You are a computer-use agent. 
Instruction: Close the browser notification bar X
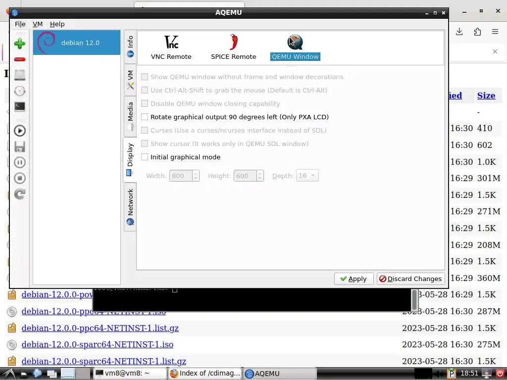[495, 51]
